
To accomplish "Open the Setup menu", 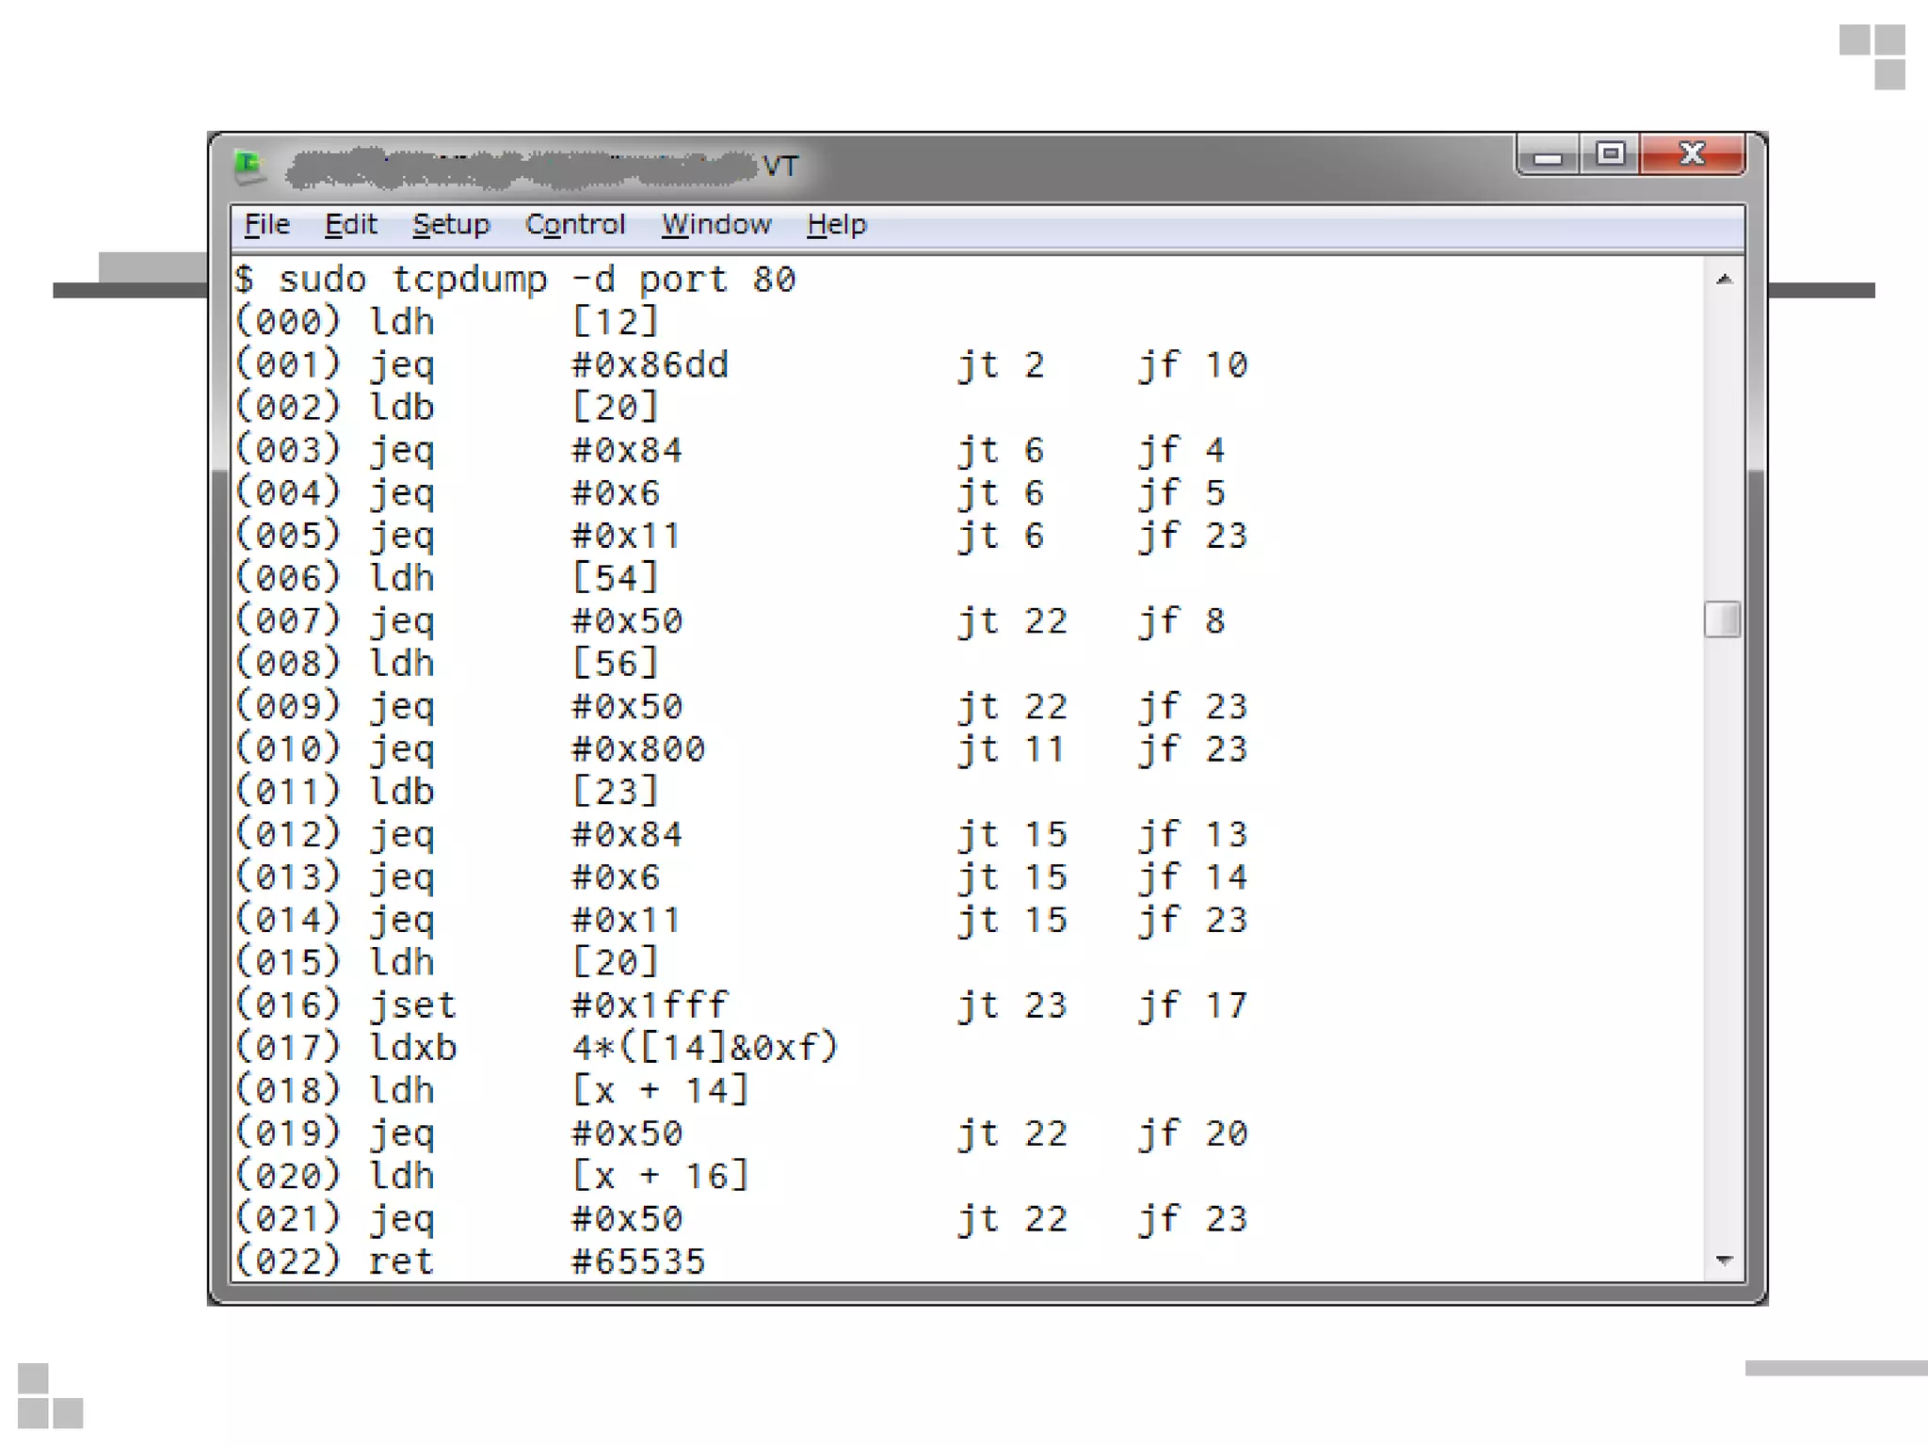I will click(451, 225).
